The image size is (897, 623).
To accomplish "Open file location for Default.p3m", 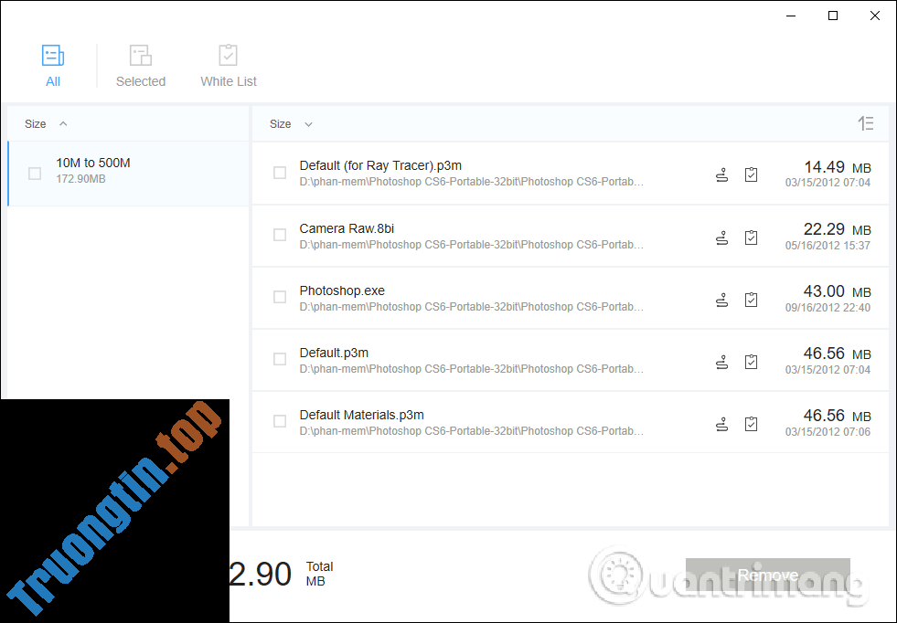I will [x=721, y=362].
